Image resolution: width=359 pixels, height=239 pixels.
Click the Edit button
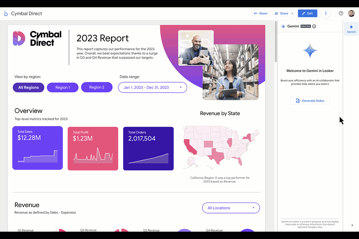click(307, 13)
